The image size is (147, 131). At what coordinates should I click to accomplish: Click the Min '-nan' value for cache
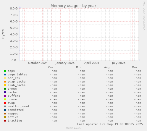pyautogui.click(x=82, y=92)
